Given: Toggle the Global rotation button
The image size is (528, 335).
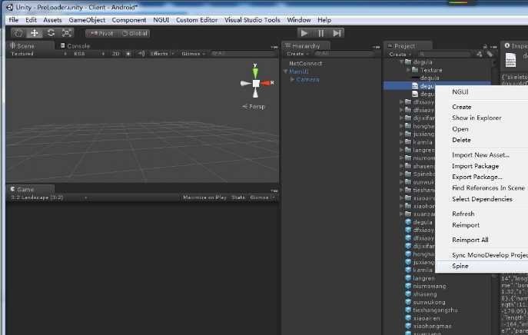Looking at the screenshot, I should click(x=134, y=33).
